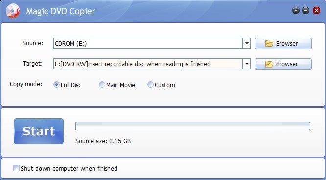The width and height of the screenshot is (326, 180).
Task: Click the Magic DVD Copier disc logo
Action: 13,11
